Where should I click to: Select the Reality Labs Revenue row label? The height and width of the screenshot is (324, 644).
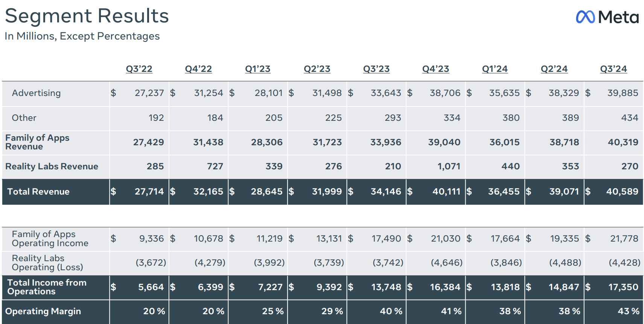tap(52, 166)
